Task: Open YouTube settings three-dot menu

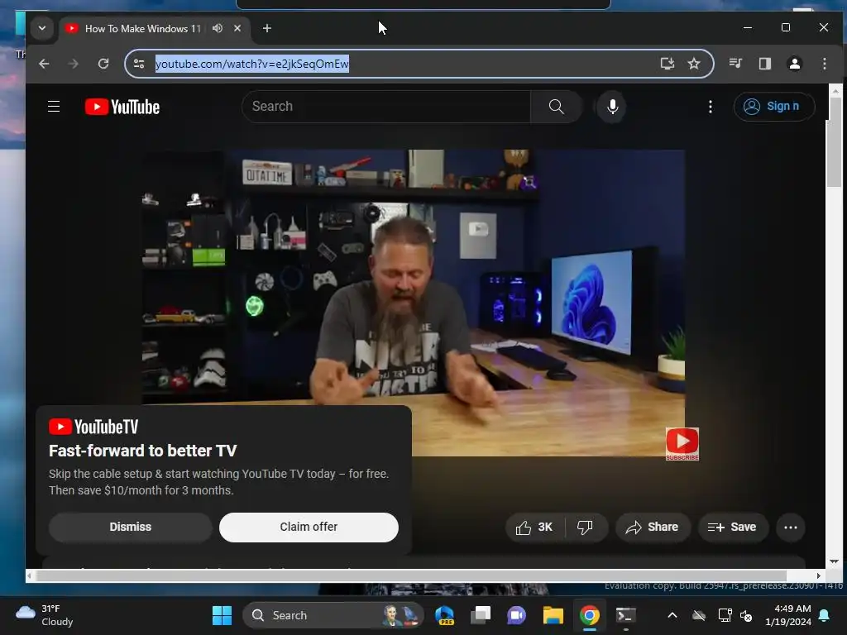Action: point(711,107)
